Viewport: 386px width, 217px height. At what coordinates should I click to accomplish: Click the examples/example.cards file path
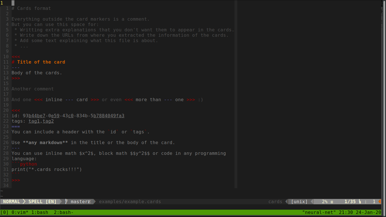[x=130, y=201]
